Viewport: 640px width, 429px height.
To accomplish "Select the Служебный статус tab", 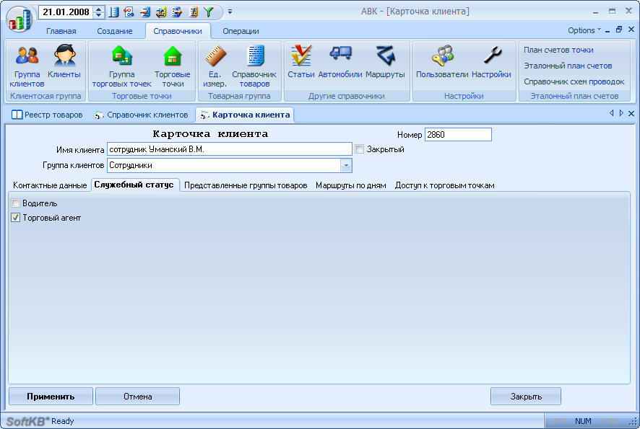I will 134,185.
